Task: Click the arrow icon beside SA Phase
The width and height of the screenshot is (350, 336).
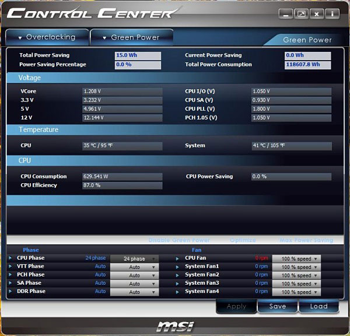Action: [x=10, y=283]
